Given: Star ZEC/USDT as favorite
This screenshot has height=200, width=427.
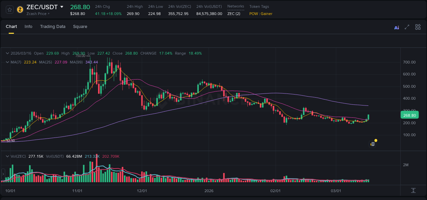Looking at the screenshot, I should click(10, 10).
